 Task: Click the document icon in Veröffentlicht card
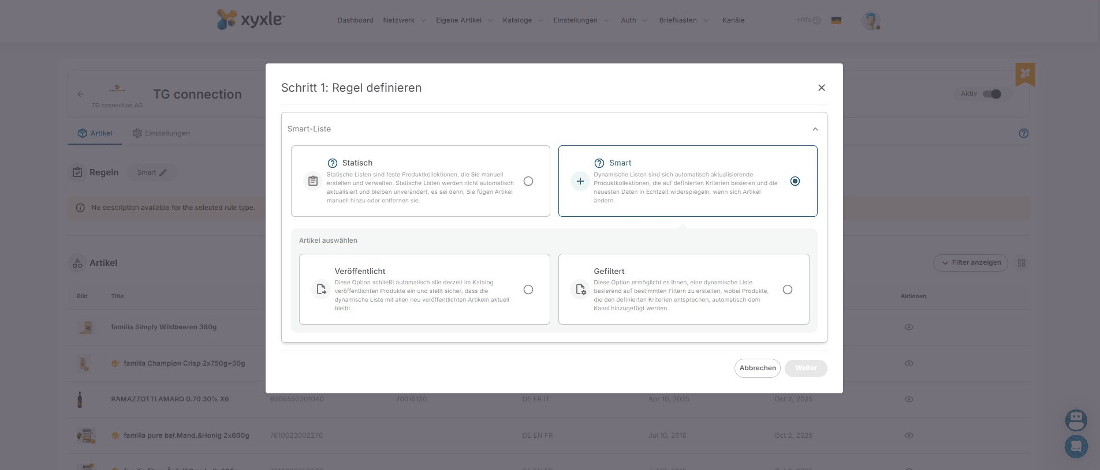point(321,289)
